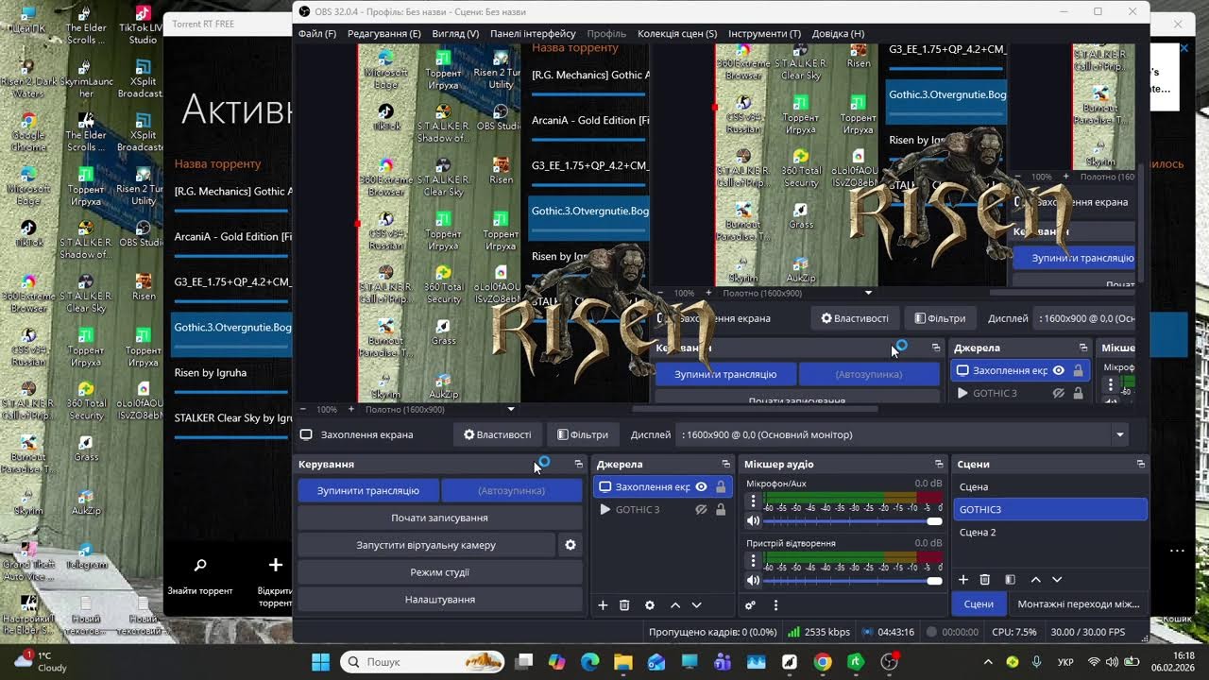1209x680 pixels.
Task: Select scene GOTHIC3 in Сцени list
Action: (x=1050, y=510)
